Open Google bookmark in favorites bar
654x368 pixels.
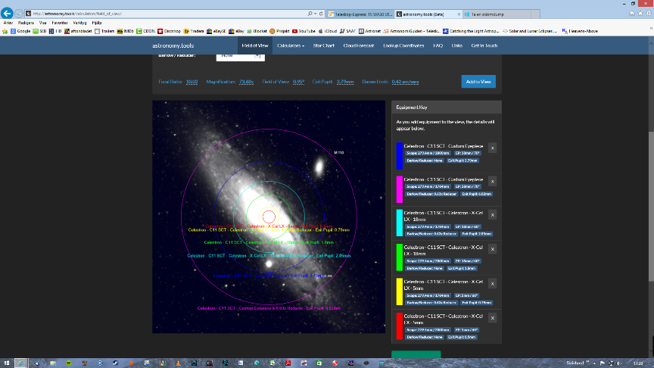20,31
